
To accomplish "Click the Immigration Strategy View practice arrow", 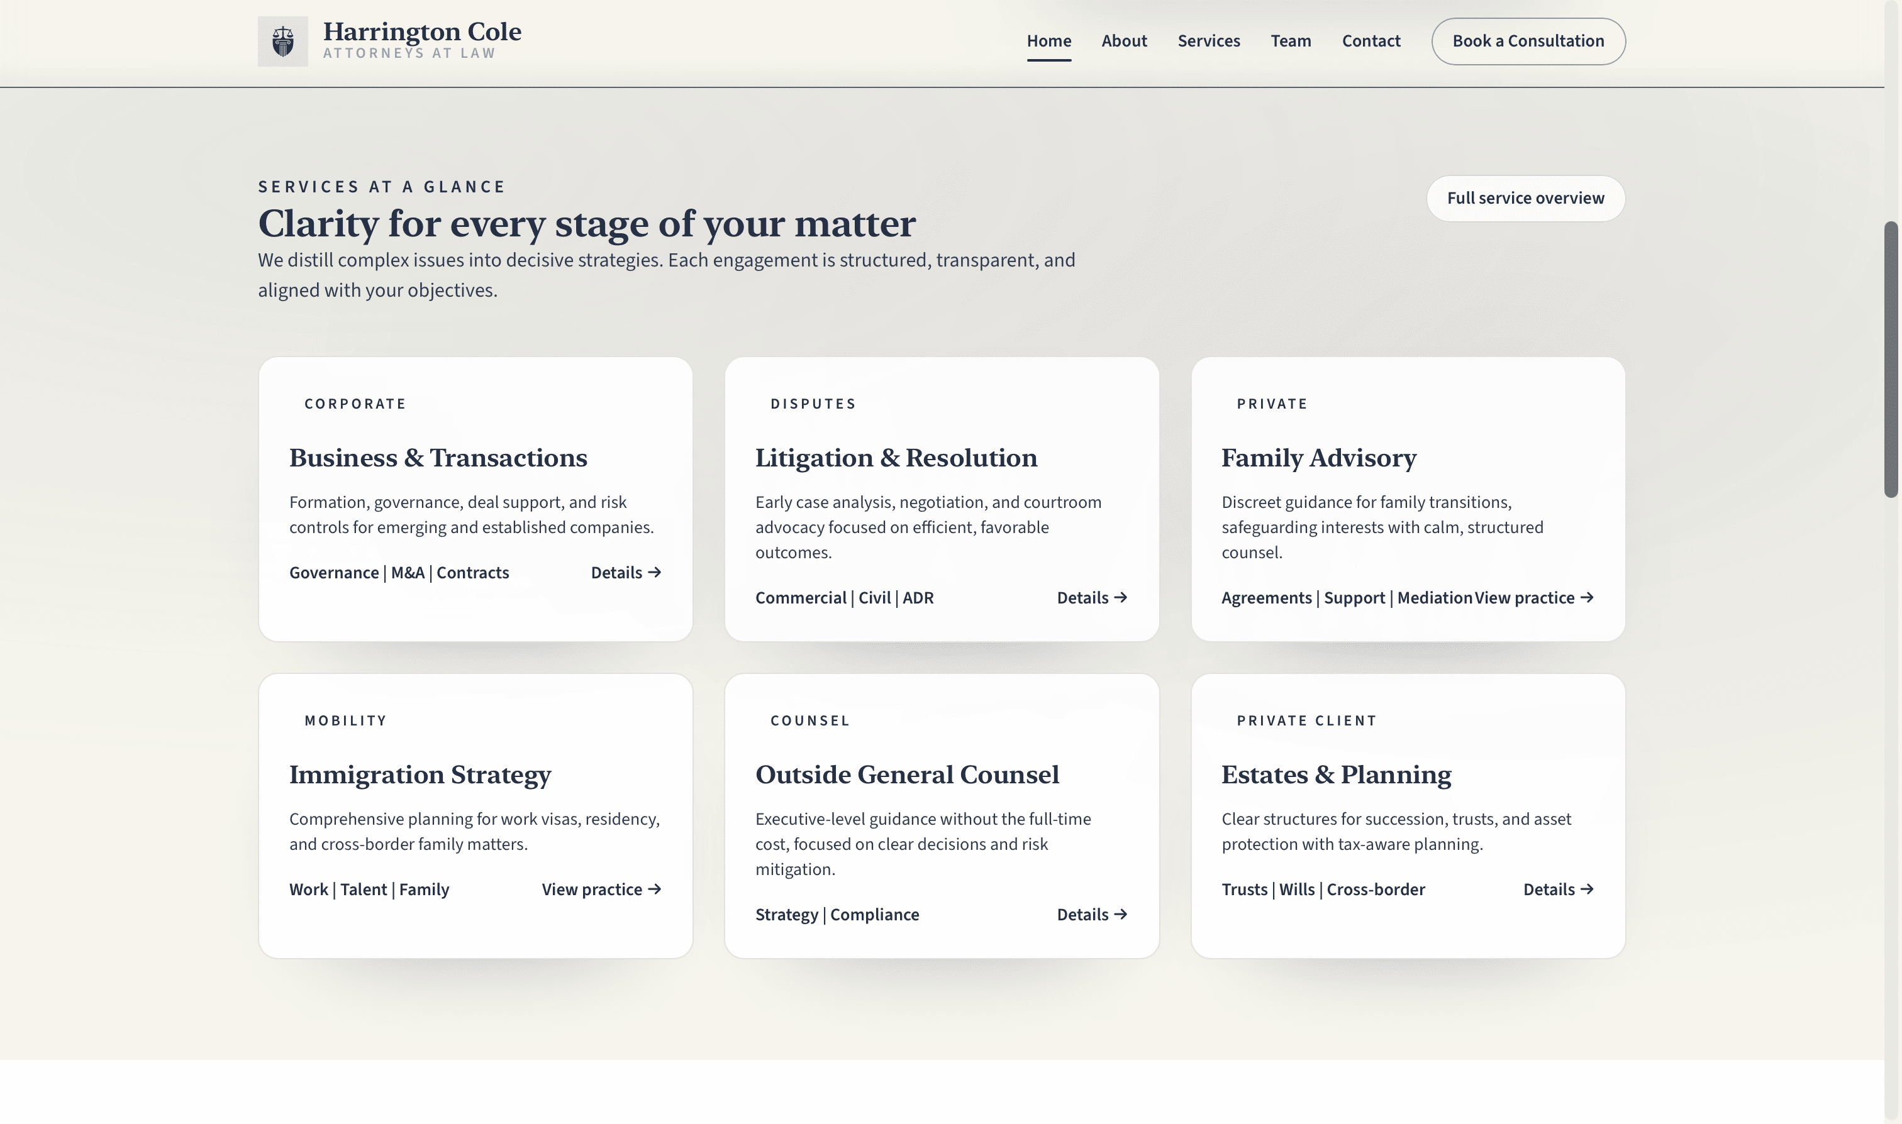I will click(655, 889).
